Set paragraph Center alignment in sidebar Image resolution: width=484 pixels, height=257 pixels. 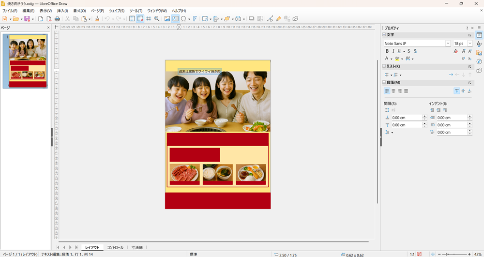393,91
